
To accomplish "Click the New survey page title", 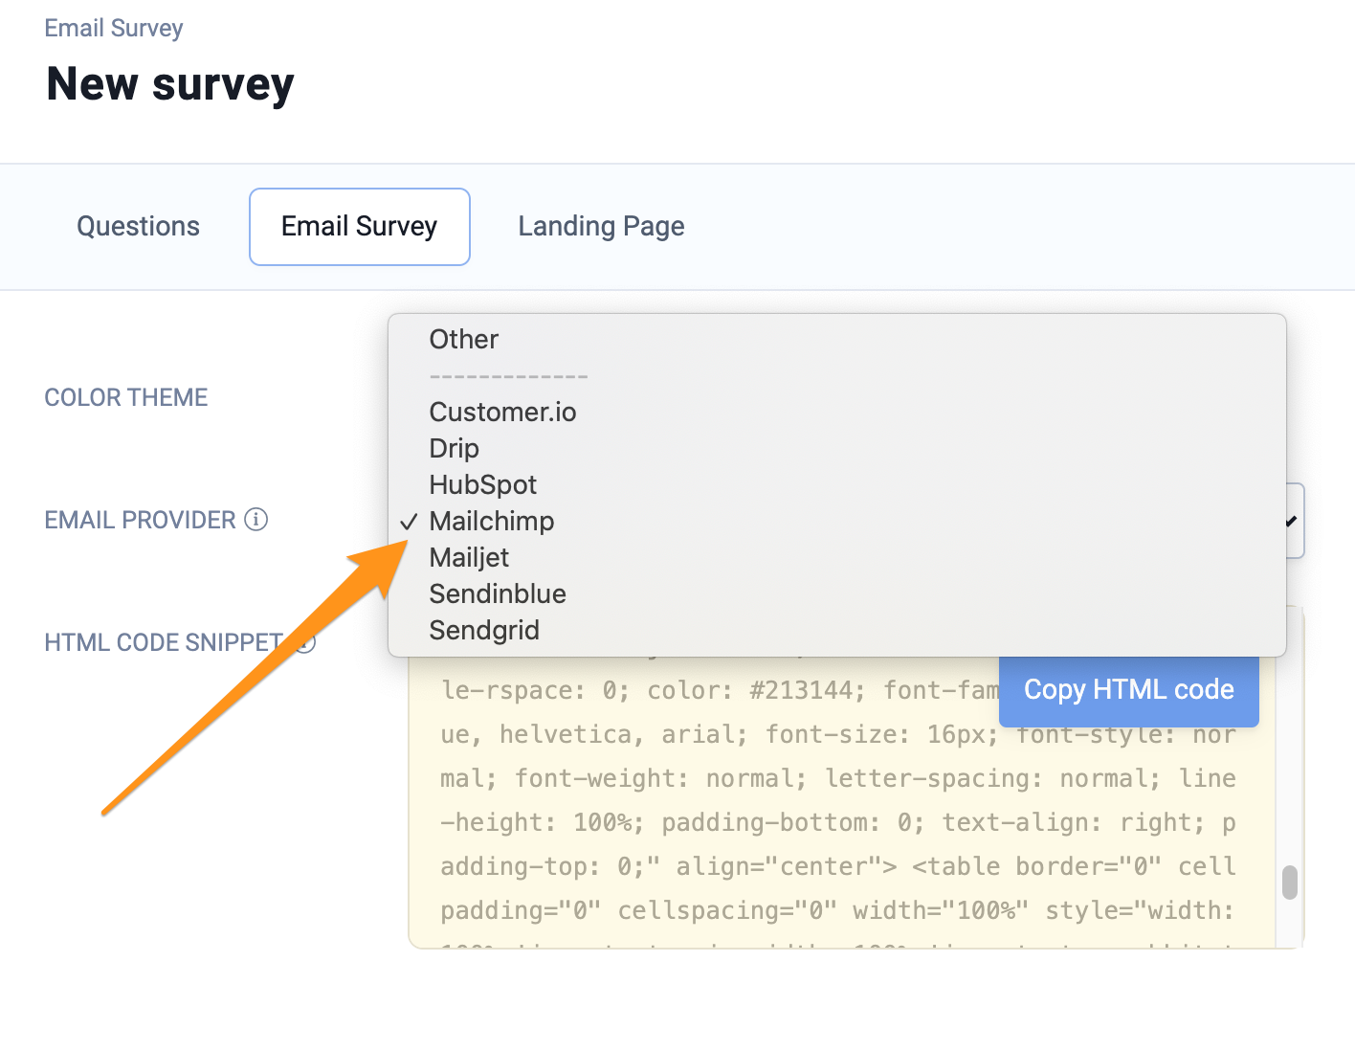I will click(170, 84).
